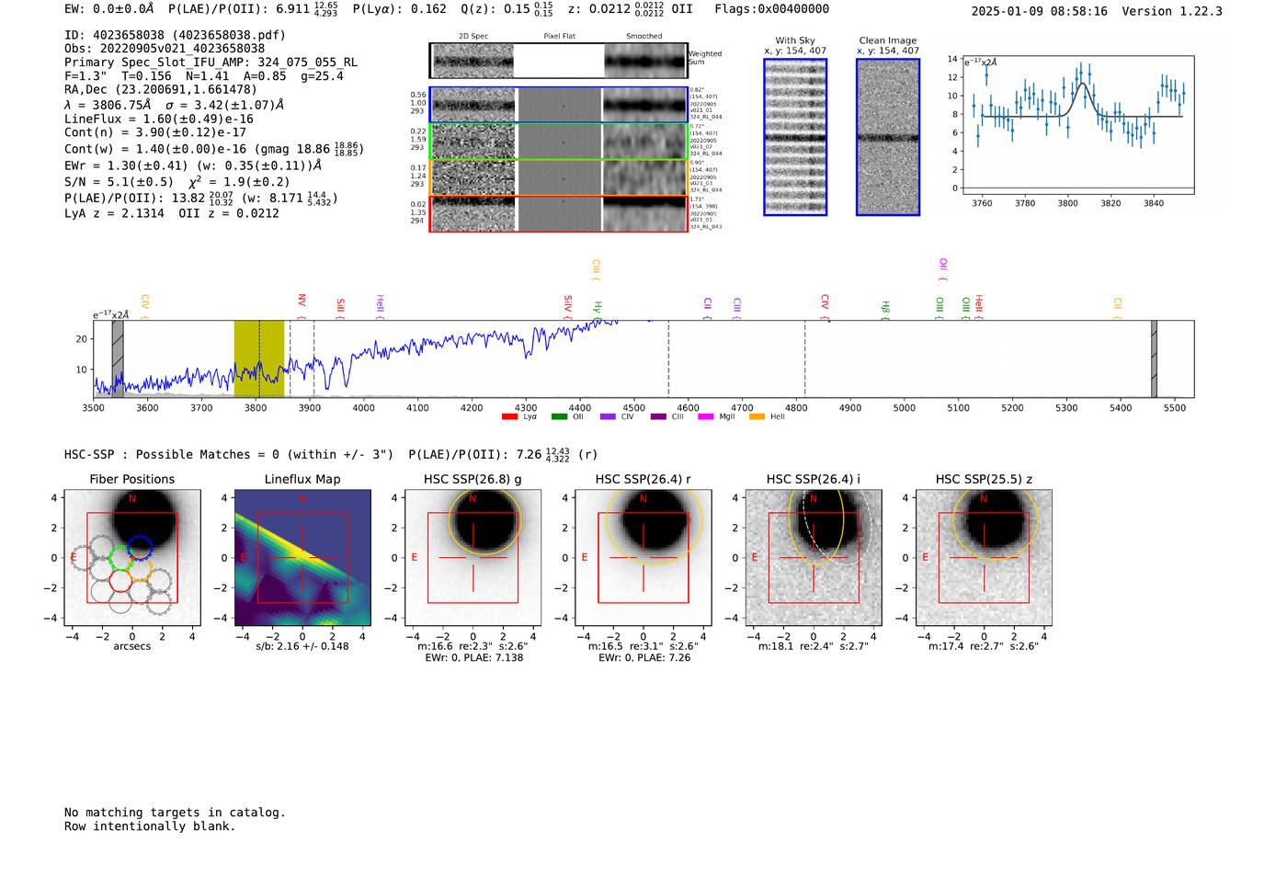This screenshot has height=876, width=1287.
Task: Click the 'S/N = 5.1(±0.5)' value
Action: coord(119,181)
